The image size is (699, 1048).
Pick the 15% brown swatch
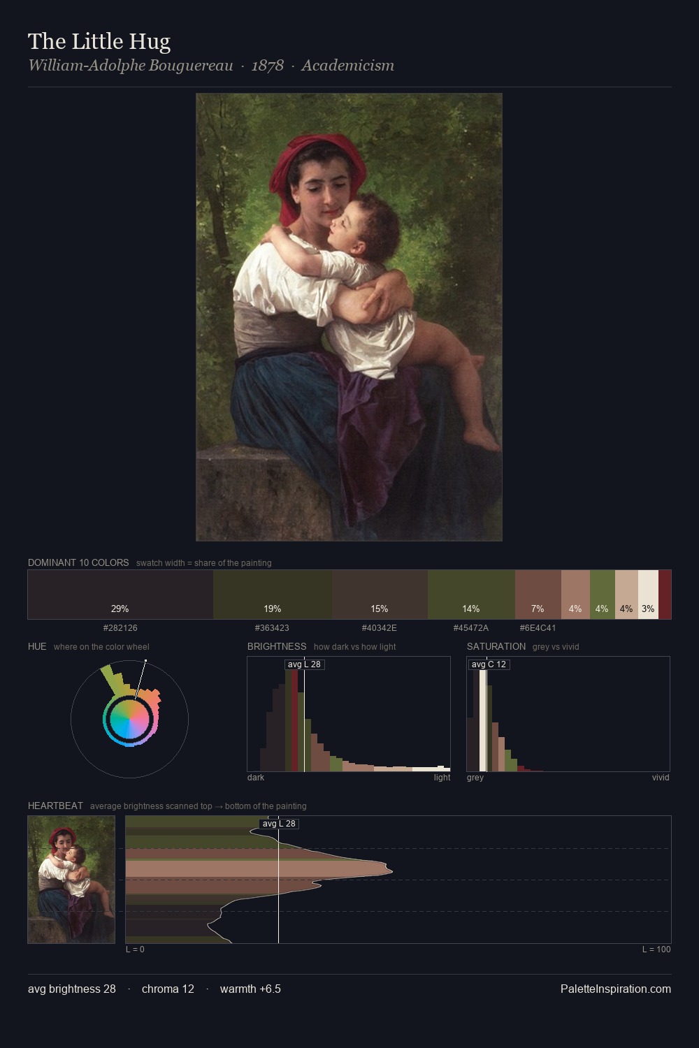coord(380,595)
